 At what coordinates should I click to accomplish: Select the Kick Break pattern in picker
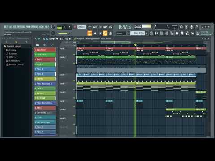(45, 98)
